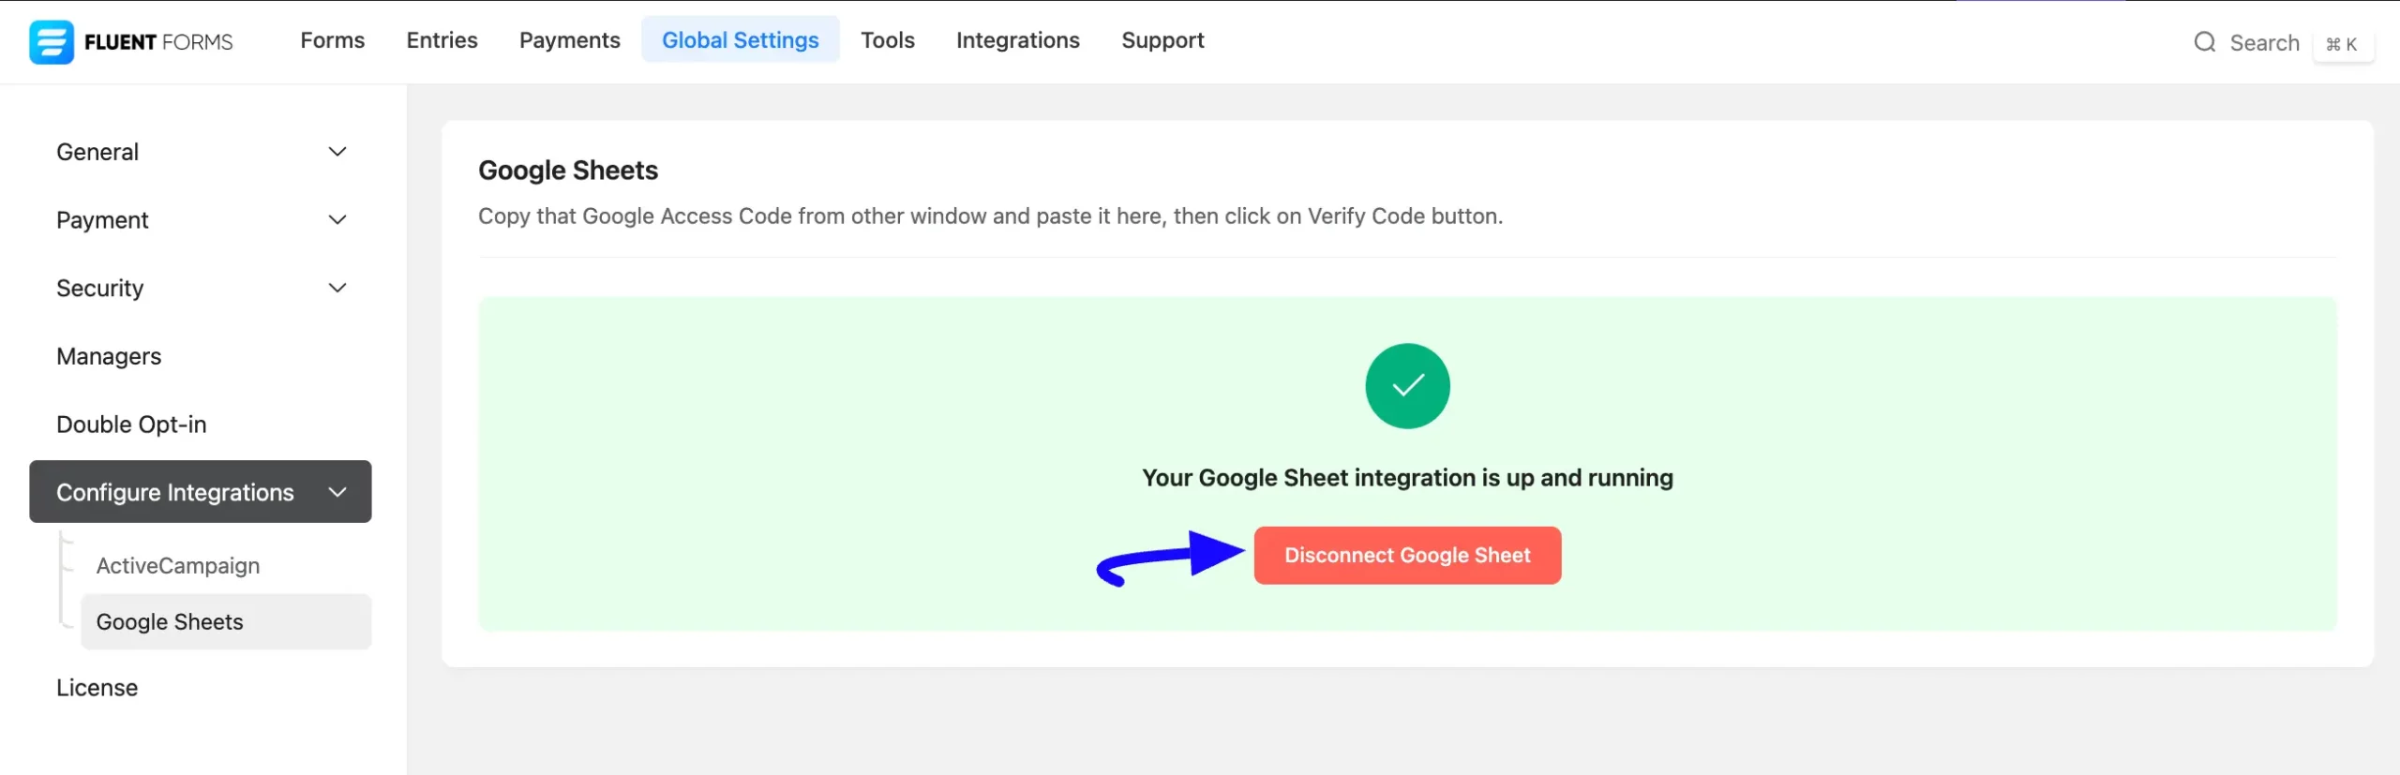Open the Security settings section
This screenshot has height=775, width=2400.
click(200, 289)
